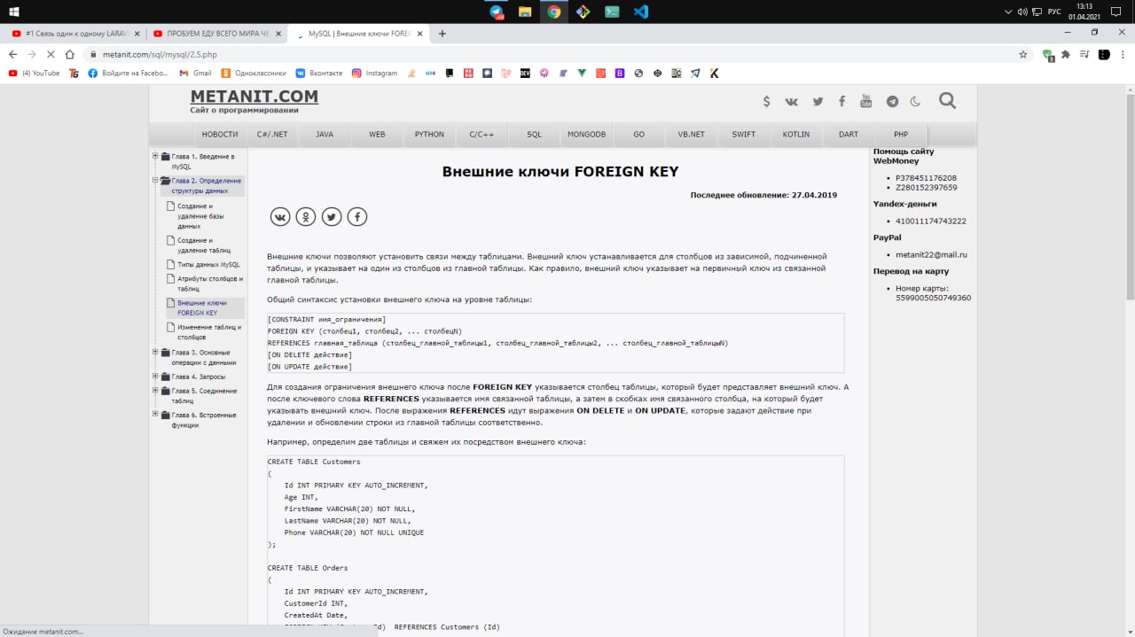The width and height of the screenshot is (1135, 637).
Task: Open the Instagram bookmark
Action: click(x=374, y=74)
